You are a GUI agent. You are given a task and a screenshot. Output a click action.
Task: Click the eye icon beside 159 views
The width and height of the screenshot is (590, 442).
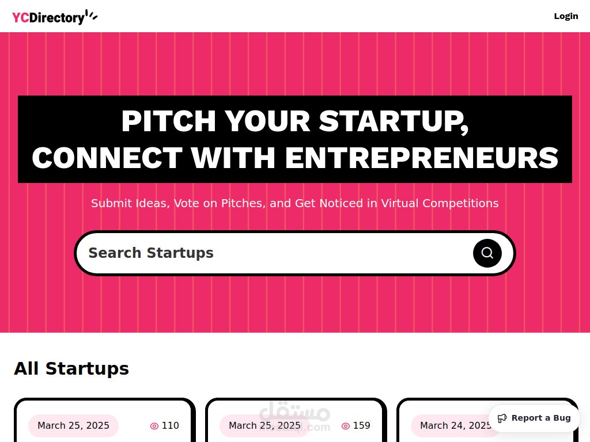coord(346,426)
